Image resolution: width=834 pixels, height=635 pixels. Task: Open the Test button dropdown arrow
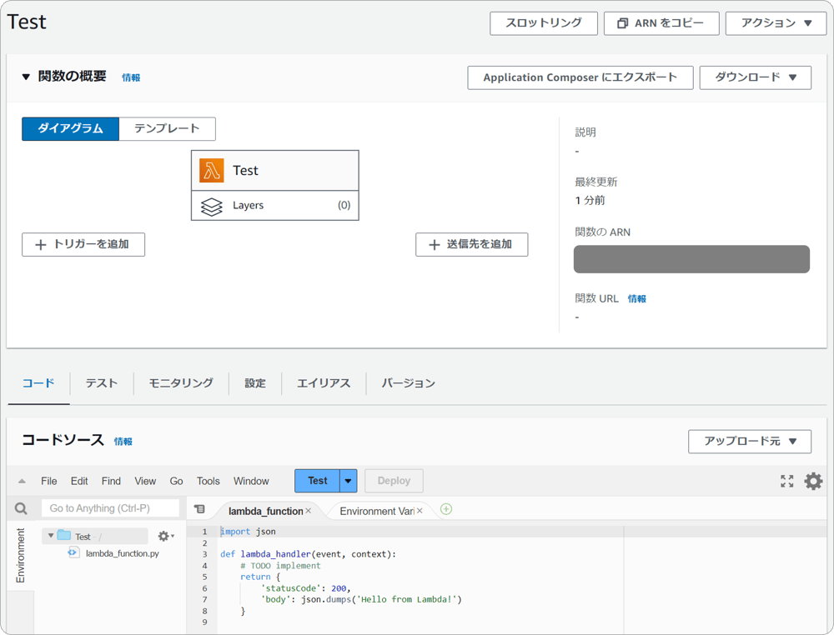[x=348, y=481]
